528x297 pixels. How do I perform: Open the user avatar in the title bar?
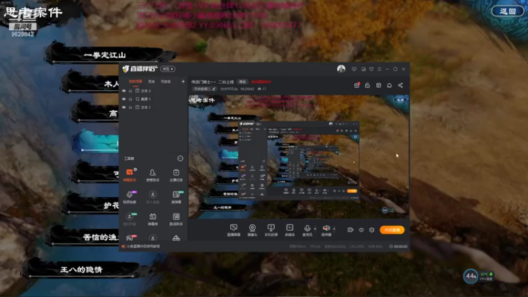[x=341, y=69]
